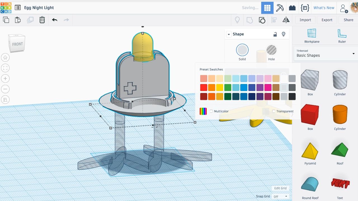Click the Import button
Image resolution: width=358 pixels, height=201 pixels.
305,20
